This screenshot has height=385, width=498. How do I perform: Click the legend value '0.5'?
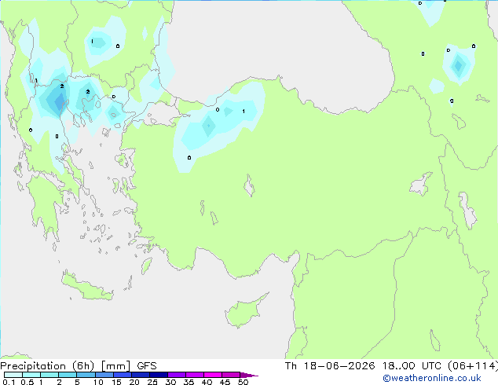(27, 382)
